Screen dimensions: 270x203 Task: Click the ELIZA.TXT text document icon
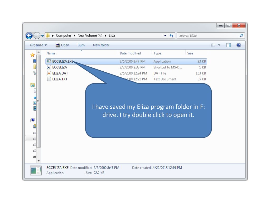pos(49,79)
